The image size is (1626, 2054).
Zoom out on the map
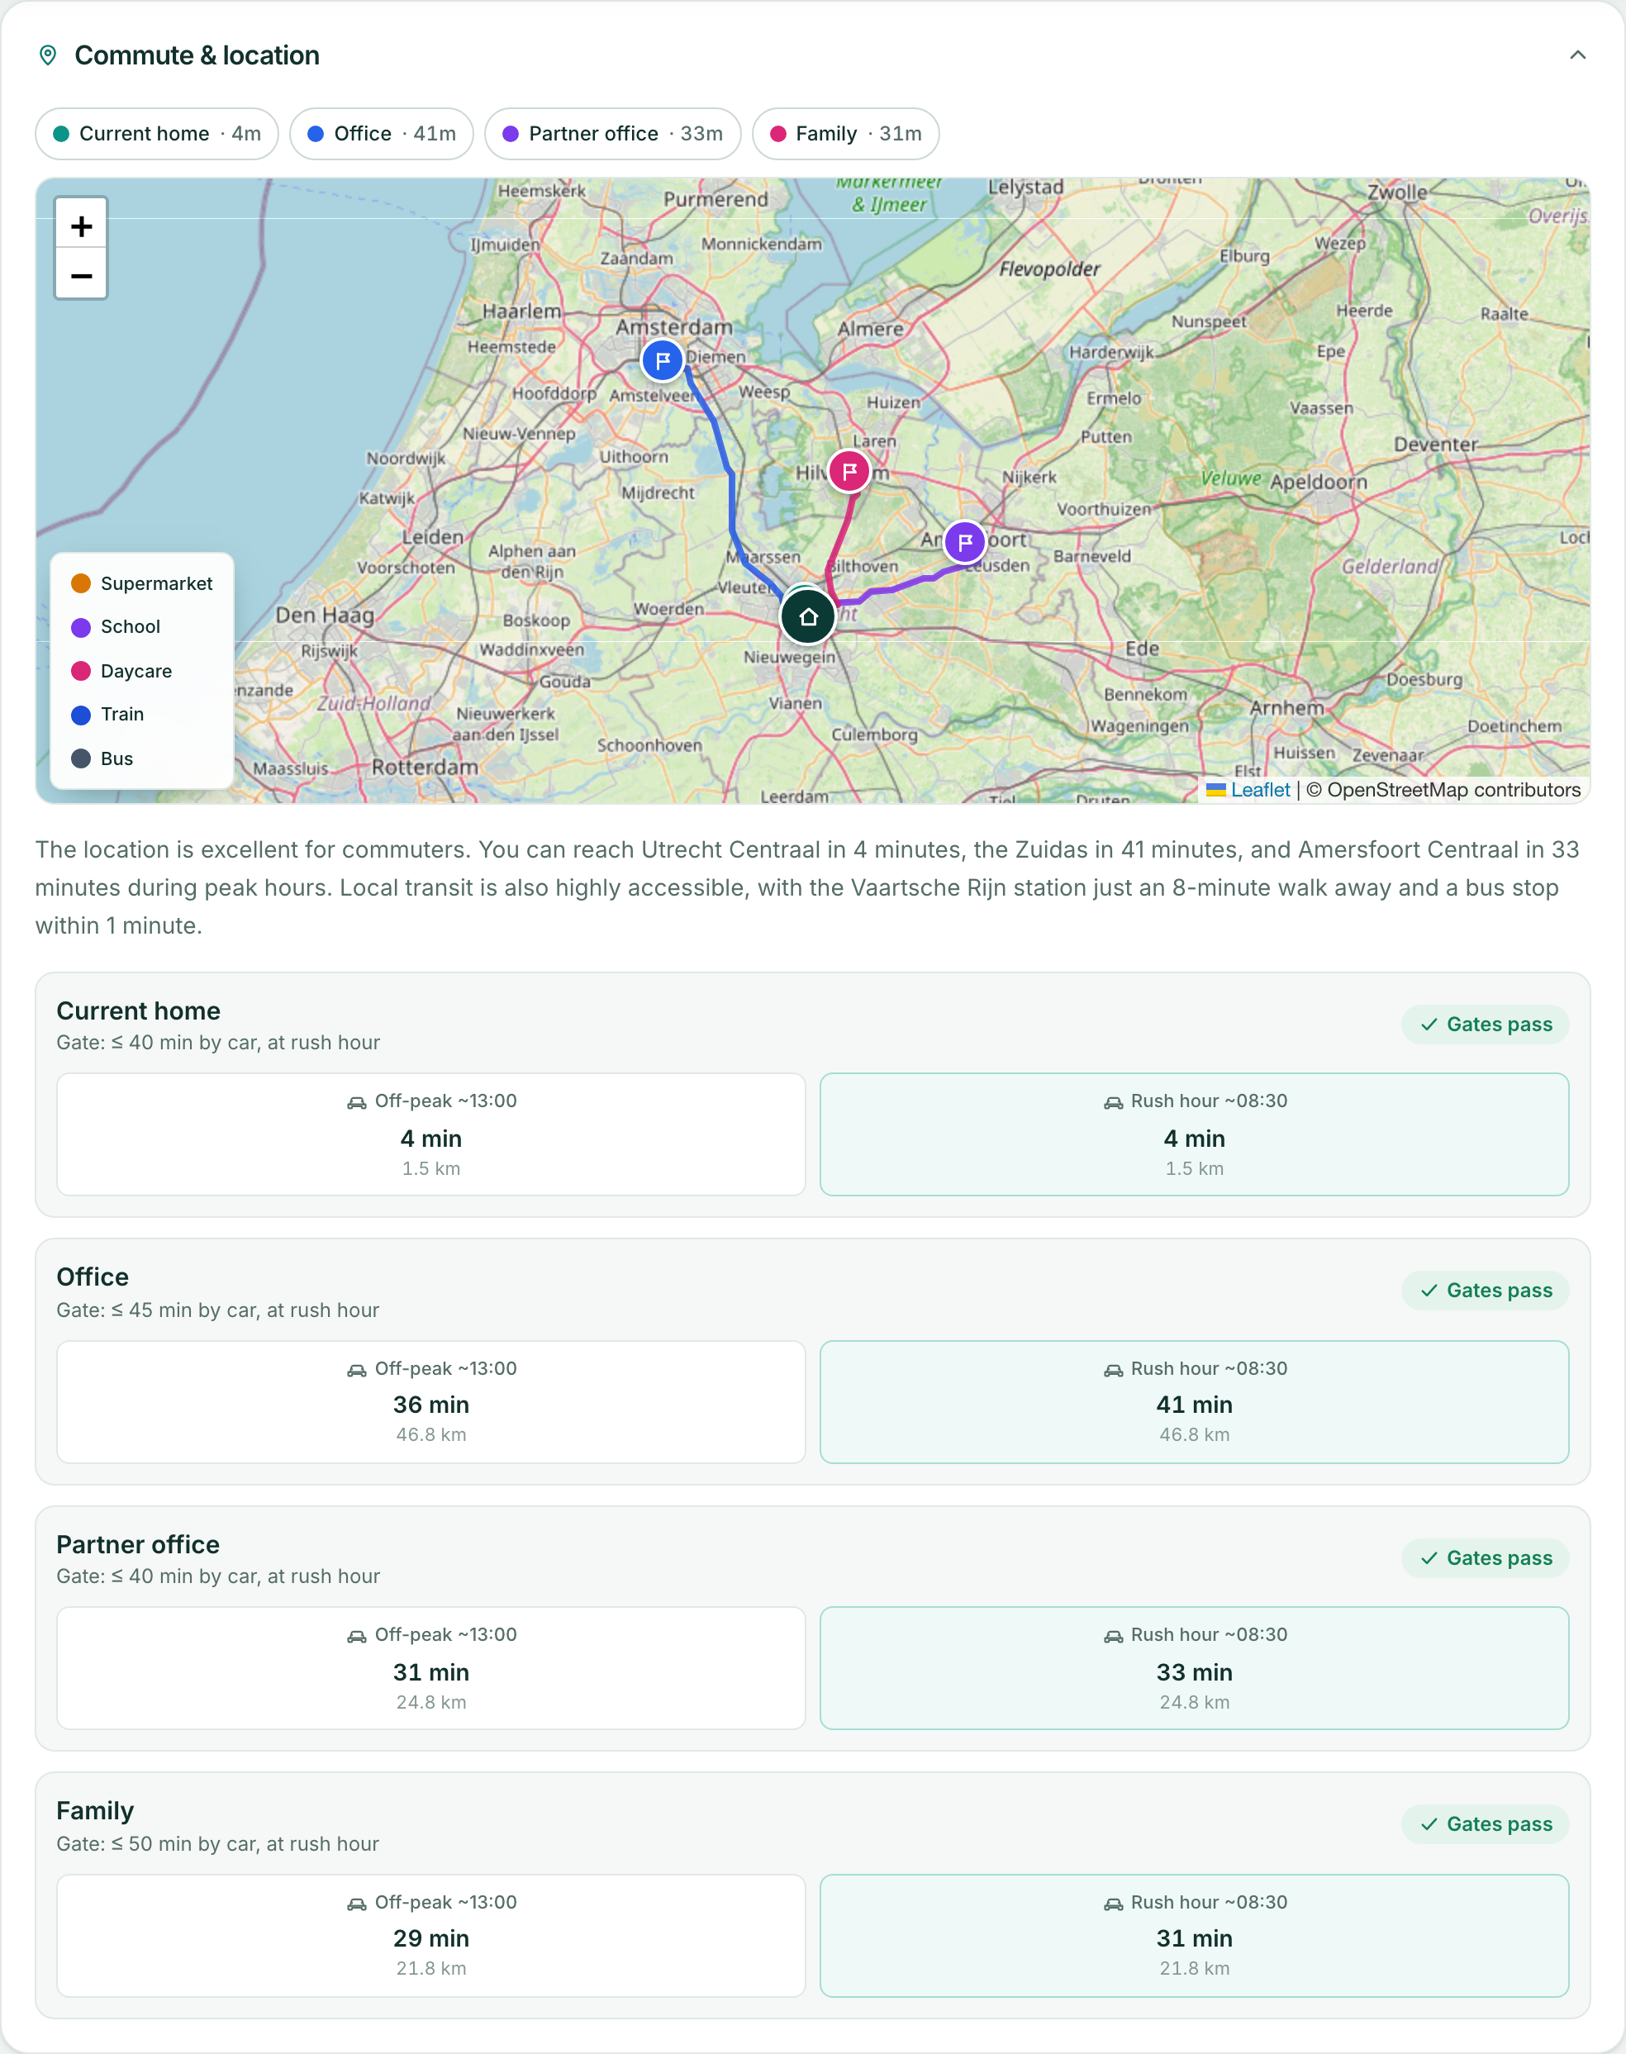click(81, 275)
